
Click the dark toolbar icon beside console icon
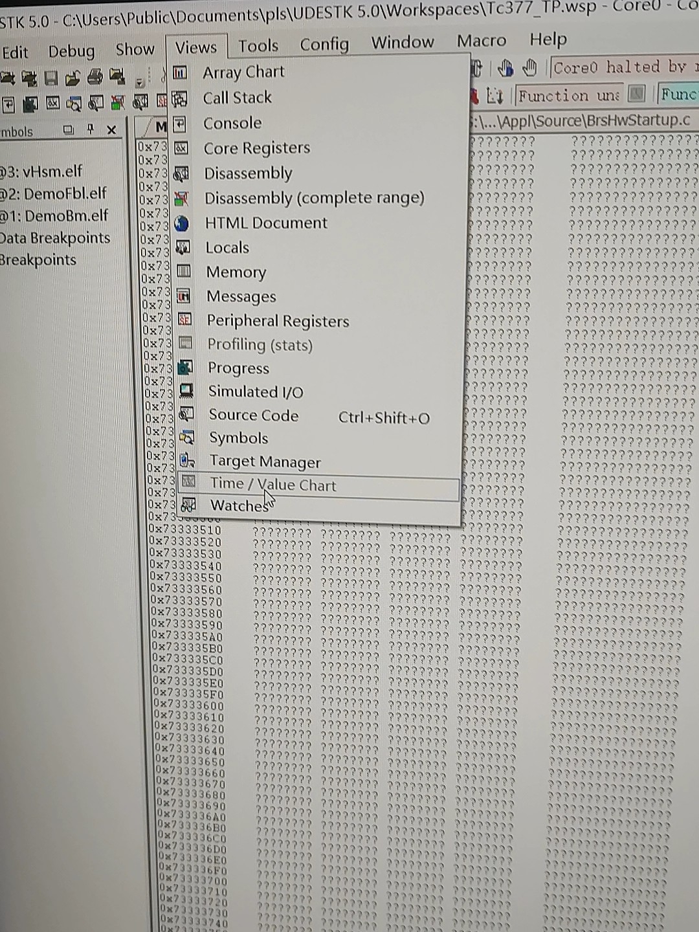30,104
